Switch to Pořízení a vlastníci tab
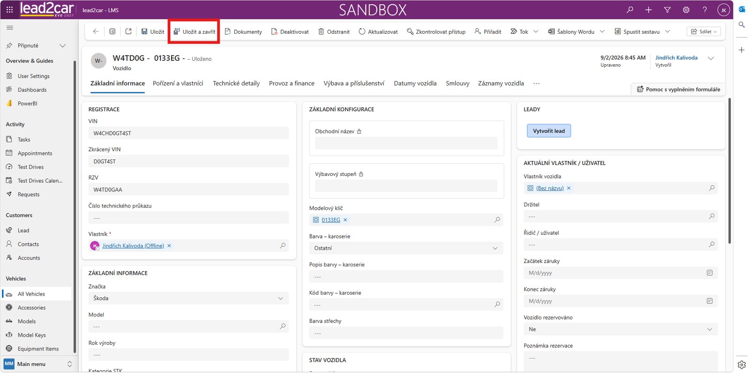The image size is (750, 373). [178, 84]
